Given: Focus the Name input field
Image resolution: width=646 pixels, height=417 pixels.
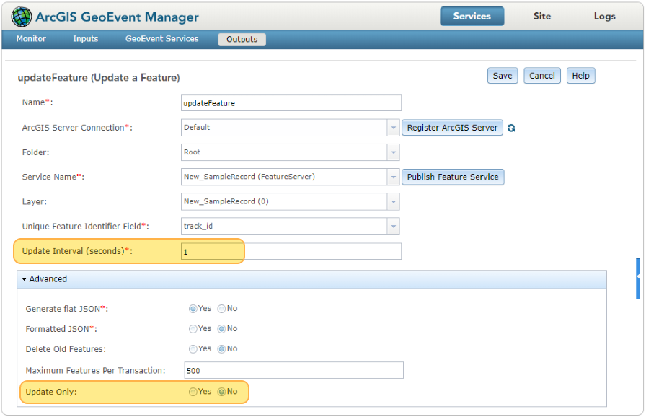Looking at the screenshot, I should point(291,103).
